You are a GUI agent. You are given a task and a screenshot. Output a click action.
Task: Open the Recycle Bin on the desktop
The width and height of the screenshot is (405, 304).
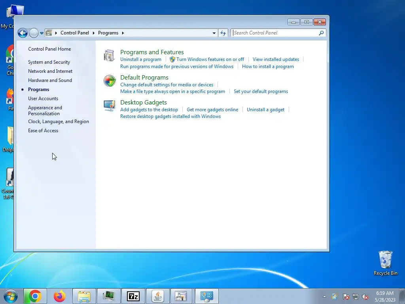[385, 263]
